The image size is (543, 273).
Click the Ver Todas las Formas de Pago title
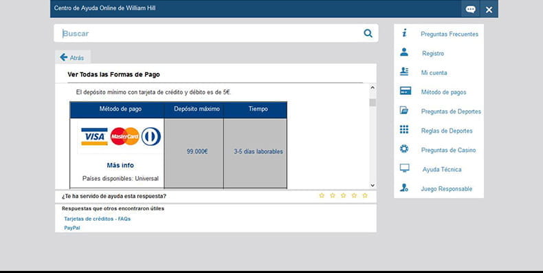pyautogui.click(x=113, y=74)
